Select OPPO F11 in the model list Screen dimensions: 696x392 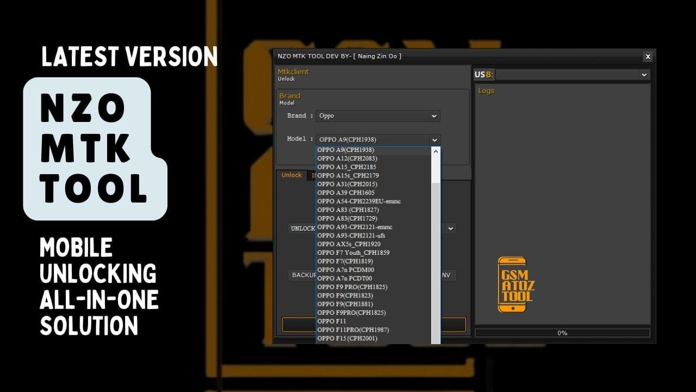(332, 321)
